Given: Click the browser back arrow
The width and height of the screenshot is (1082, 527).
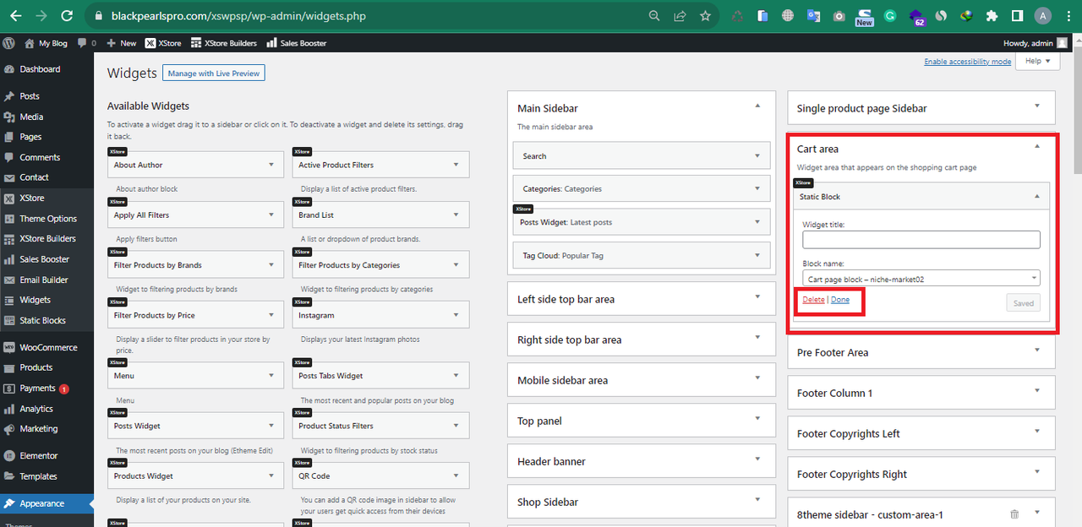Looking at the screenshot, I should click(16, 16).
